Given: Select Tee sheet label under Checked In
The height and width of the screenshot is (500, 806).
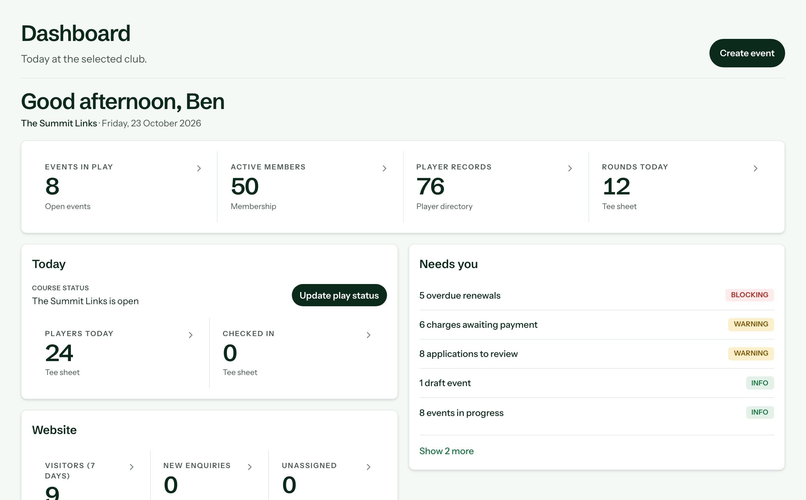Looking at the screenshot, I should 240,372.
